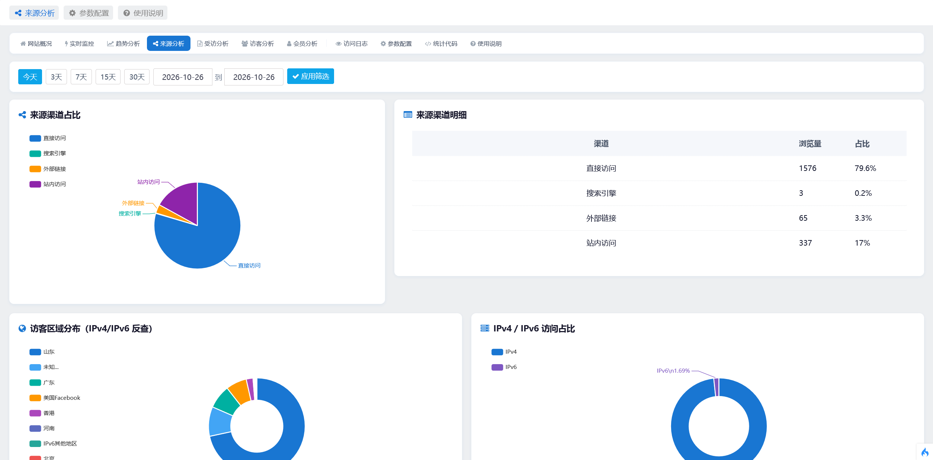933x460 pixels.
Task: Toggle 站内访问 legend swatch in channel pie
Action: (x=35, y=184)
